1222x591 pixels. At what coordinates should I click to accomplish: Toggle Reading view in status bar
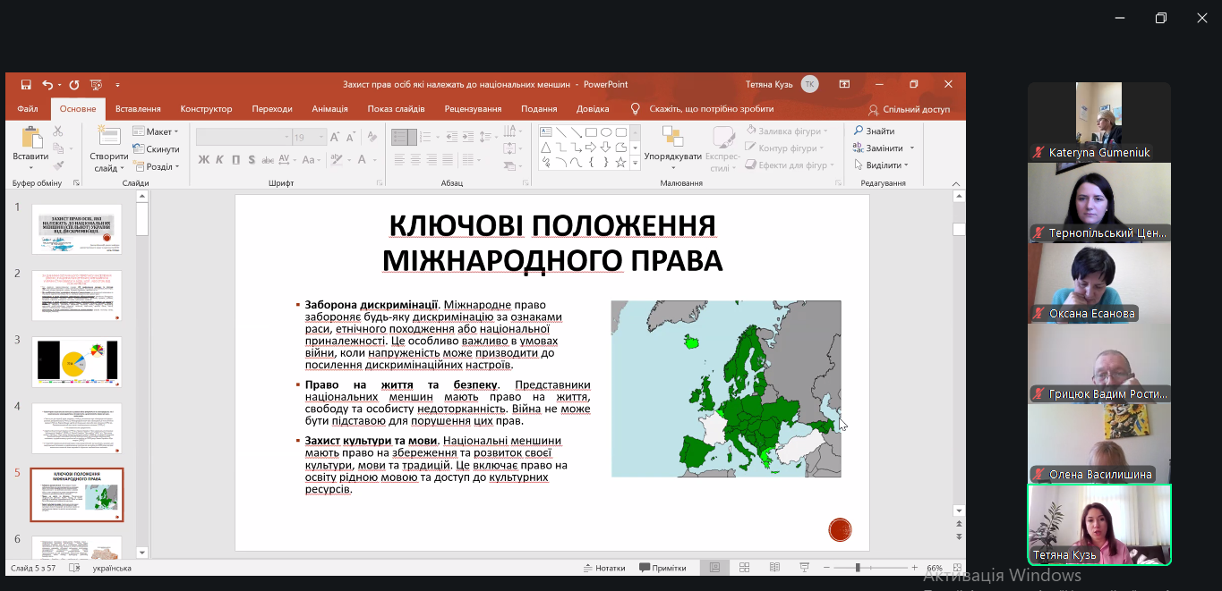click(774, 568)
